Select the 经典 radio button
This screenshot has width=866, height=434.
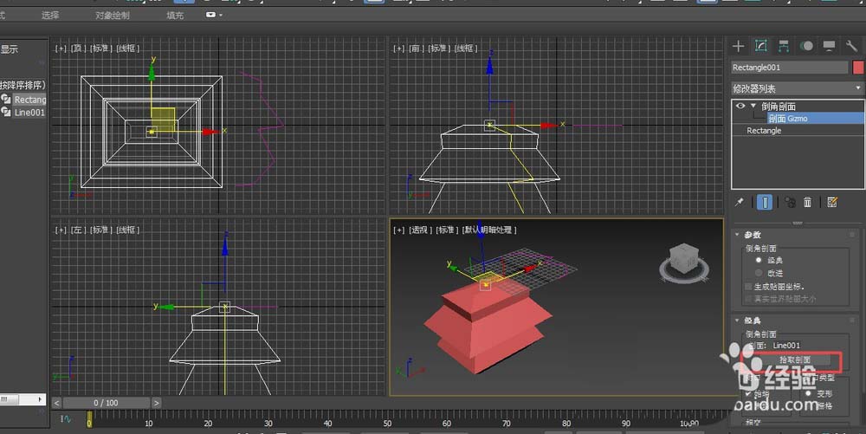click(x=759, y=259)
